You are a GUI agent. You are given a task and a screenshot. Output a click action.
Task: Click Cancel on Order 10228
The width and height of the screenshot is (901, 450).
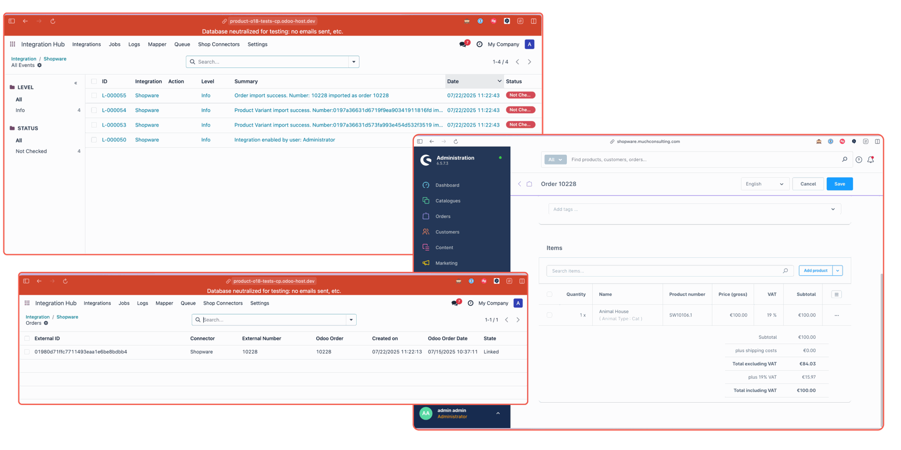pos(808,184)
